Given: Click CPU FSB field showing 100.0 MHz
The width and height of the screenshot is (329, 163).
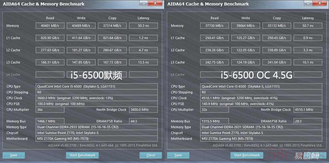Looking at the screenshot, I should pyautogui.click(x=97, y=104).
